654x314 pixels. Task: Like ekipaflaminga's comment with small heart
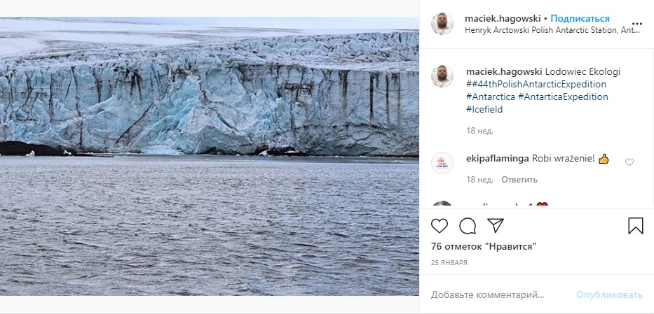pyautogui.click(x=629, y=162)
